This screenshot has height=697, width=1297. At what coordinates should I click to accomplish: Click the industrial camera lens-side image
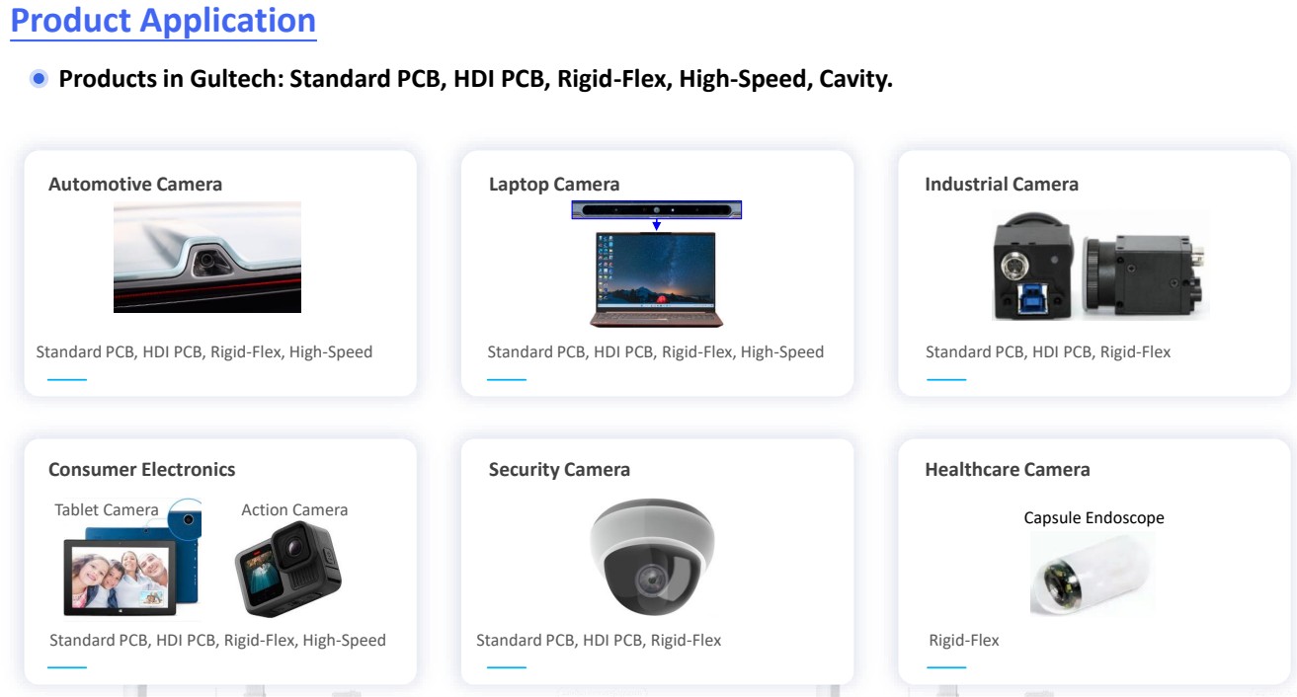tap(1145, 276)
